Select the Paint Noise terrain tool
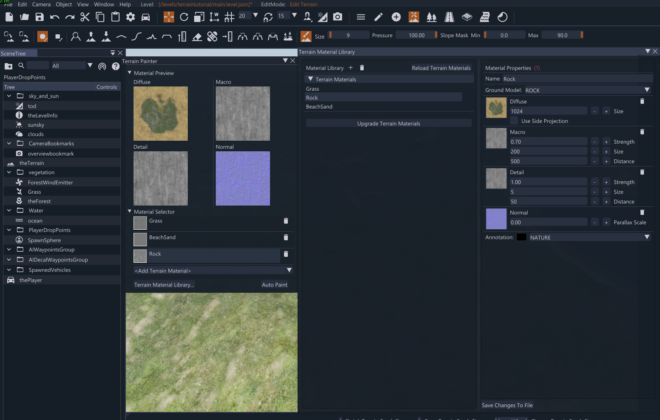Image resolution: width=660 pixels, height=420 pixels. (152, 37)
